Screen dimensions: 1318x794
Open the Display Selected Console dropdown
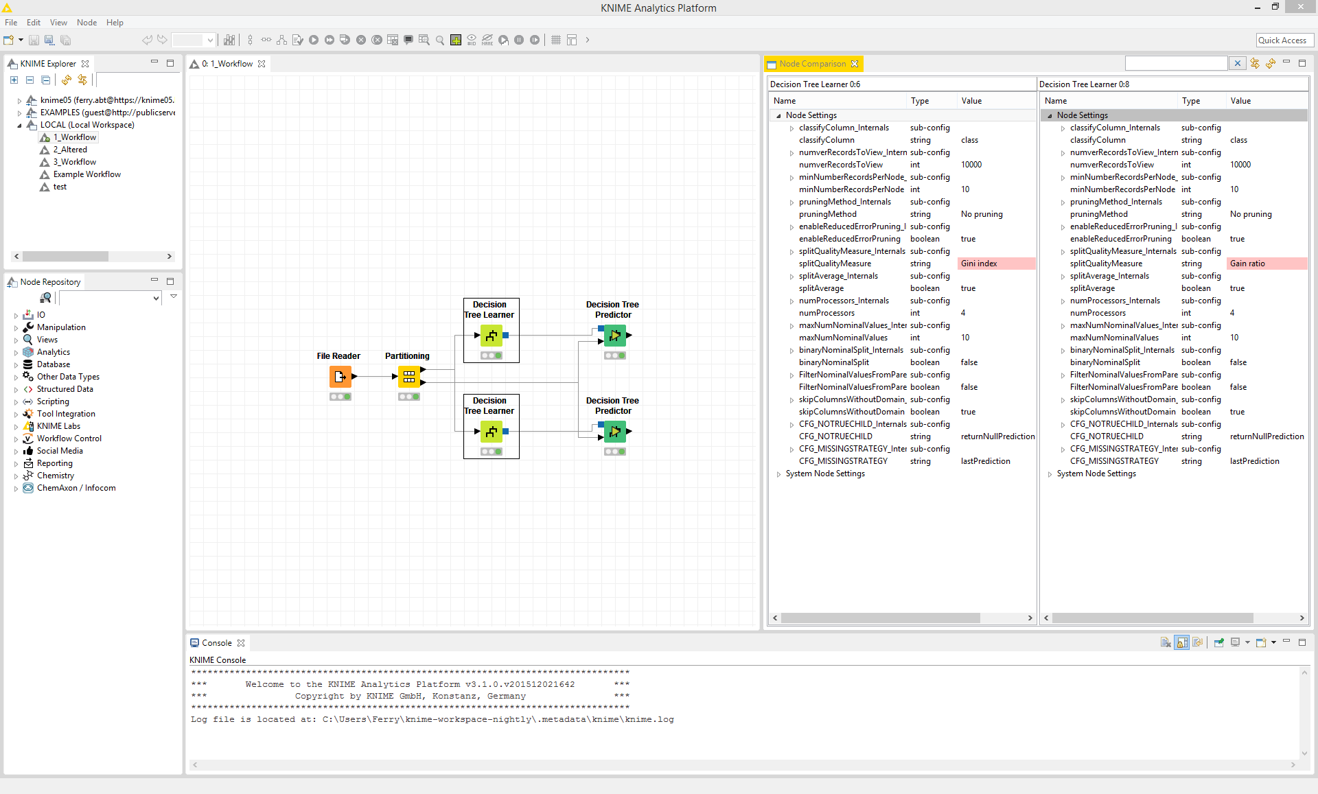click(1247, 643)
